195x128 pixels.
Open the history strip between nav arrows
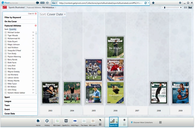point(42,3)
